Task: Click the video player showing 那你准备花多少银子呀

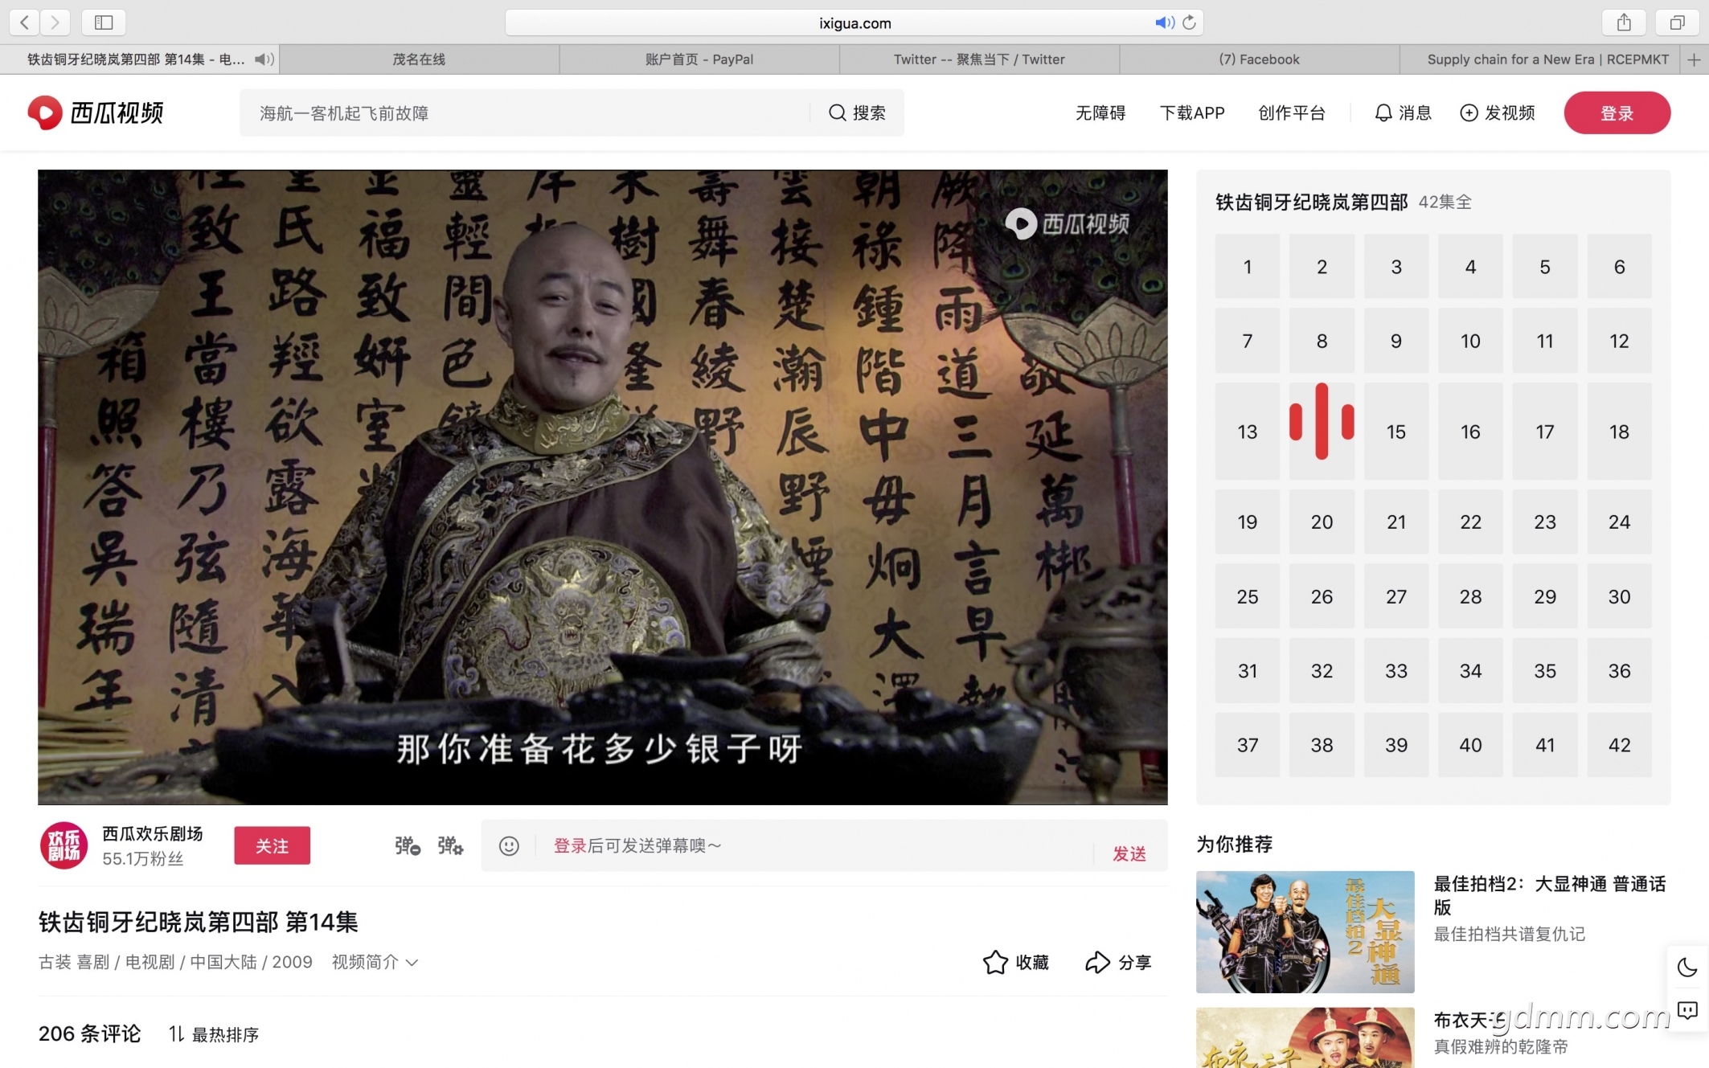Action: 603,487
